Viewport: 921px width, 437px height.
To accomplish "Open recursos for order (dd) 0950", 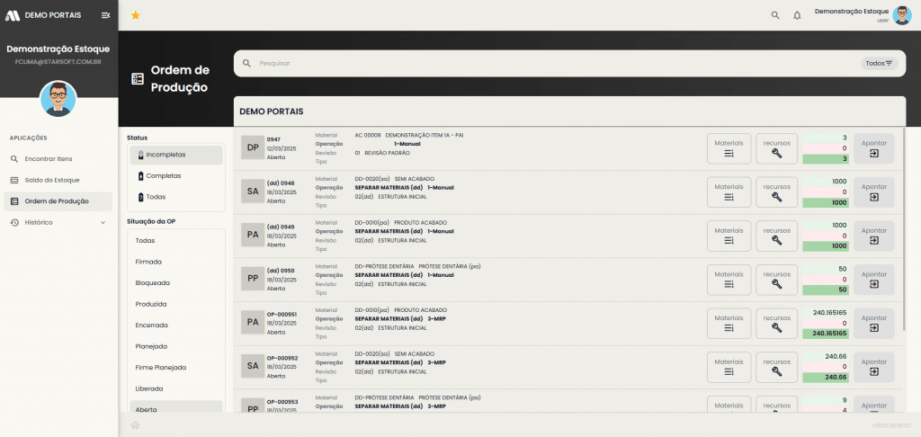I will coord(776,280).
